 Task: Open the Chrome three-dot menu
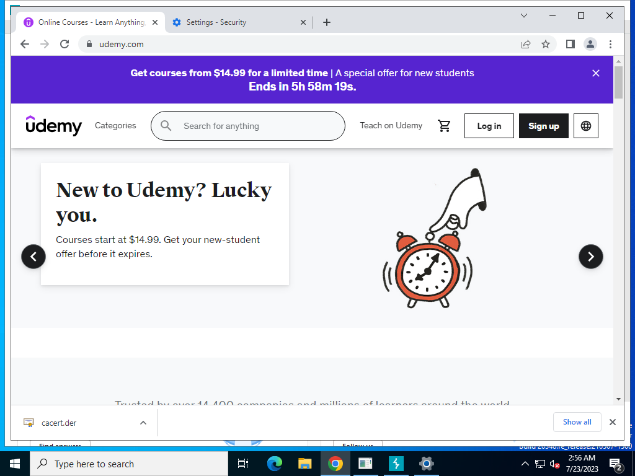click(x=610, y=44)
